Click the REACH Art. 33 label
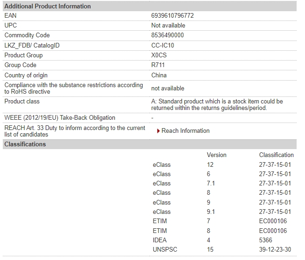The height and width of the screenshot is (260, 305). 75,131
